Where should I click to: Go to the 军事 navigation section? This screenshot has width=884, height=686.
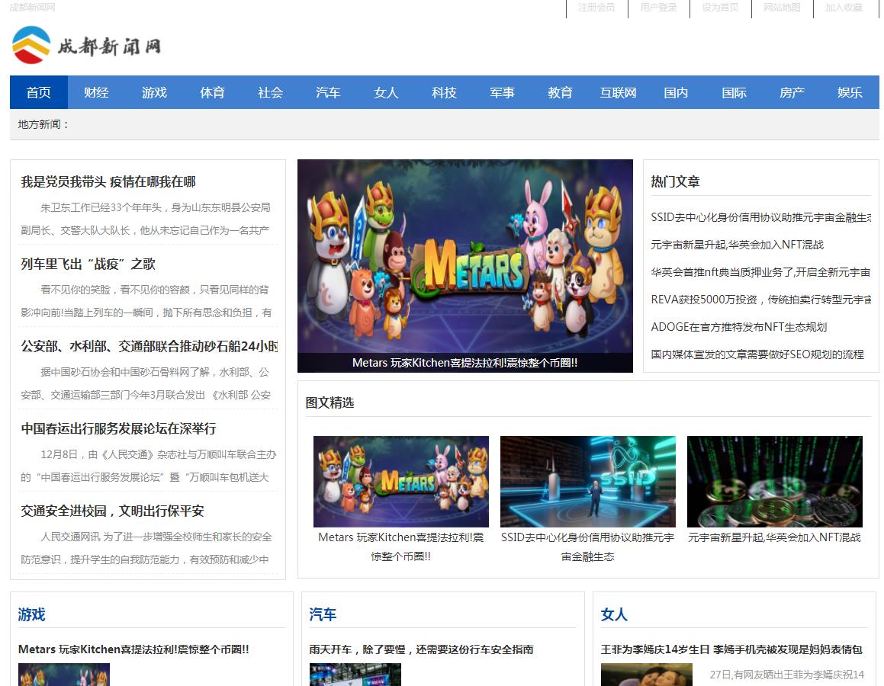coord(503,92)
